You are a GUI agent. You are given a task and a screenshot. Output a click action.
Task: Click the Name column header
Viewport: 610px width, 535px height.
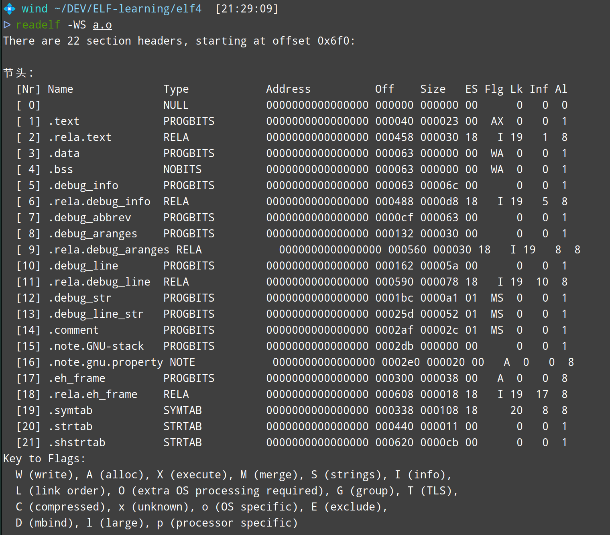coord(61,89)
